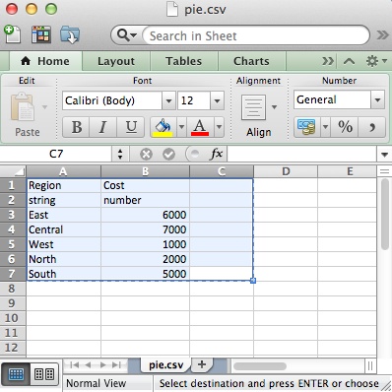Open the fx formula builder
Image resolution: width=392 pixels, height=392 pixels.
pyautogui.click(x=217, y=154)
